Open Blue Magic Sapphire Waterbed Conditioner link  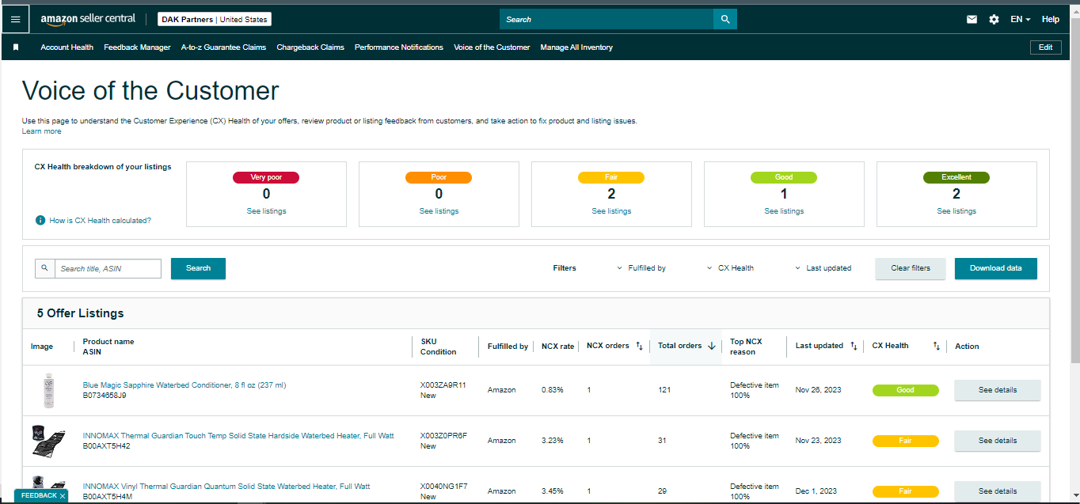[x=184, y=385]
